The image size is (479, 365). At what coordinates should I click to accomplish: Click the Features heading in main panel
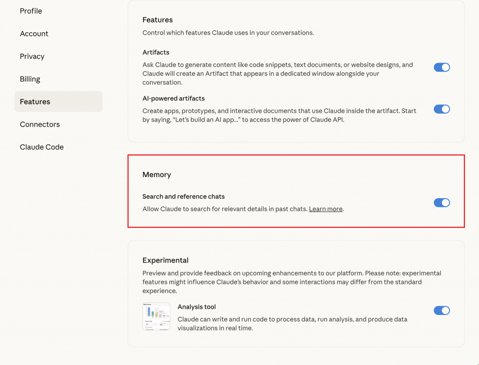point(158,20)
